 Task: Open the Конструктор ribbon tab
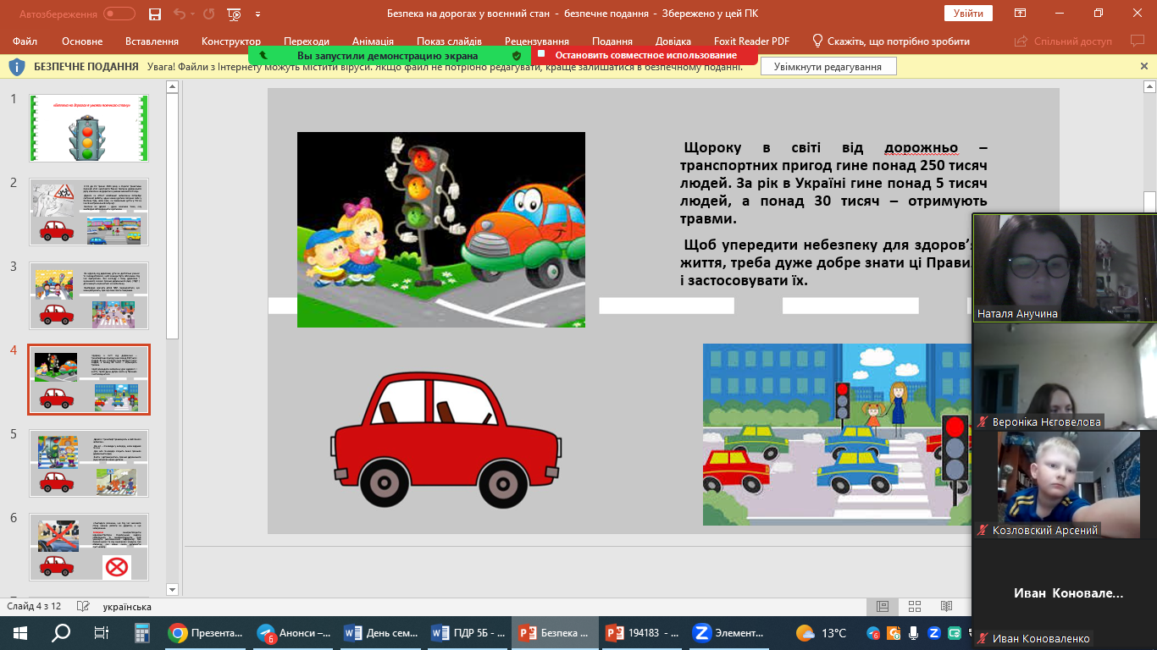coord(230,41)
